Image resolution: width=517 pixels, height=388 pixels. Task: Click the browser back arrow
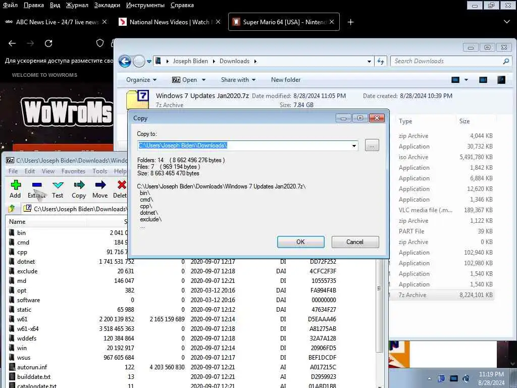(12, 43)
